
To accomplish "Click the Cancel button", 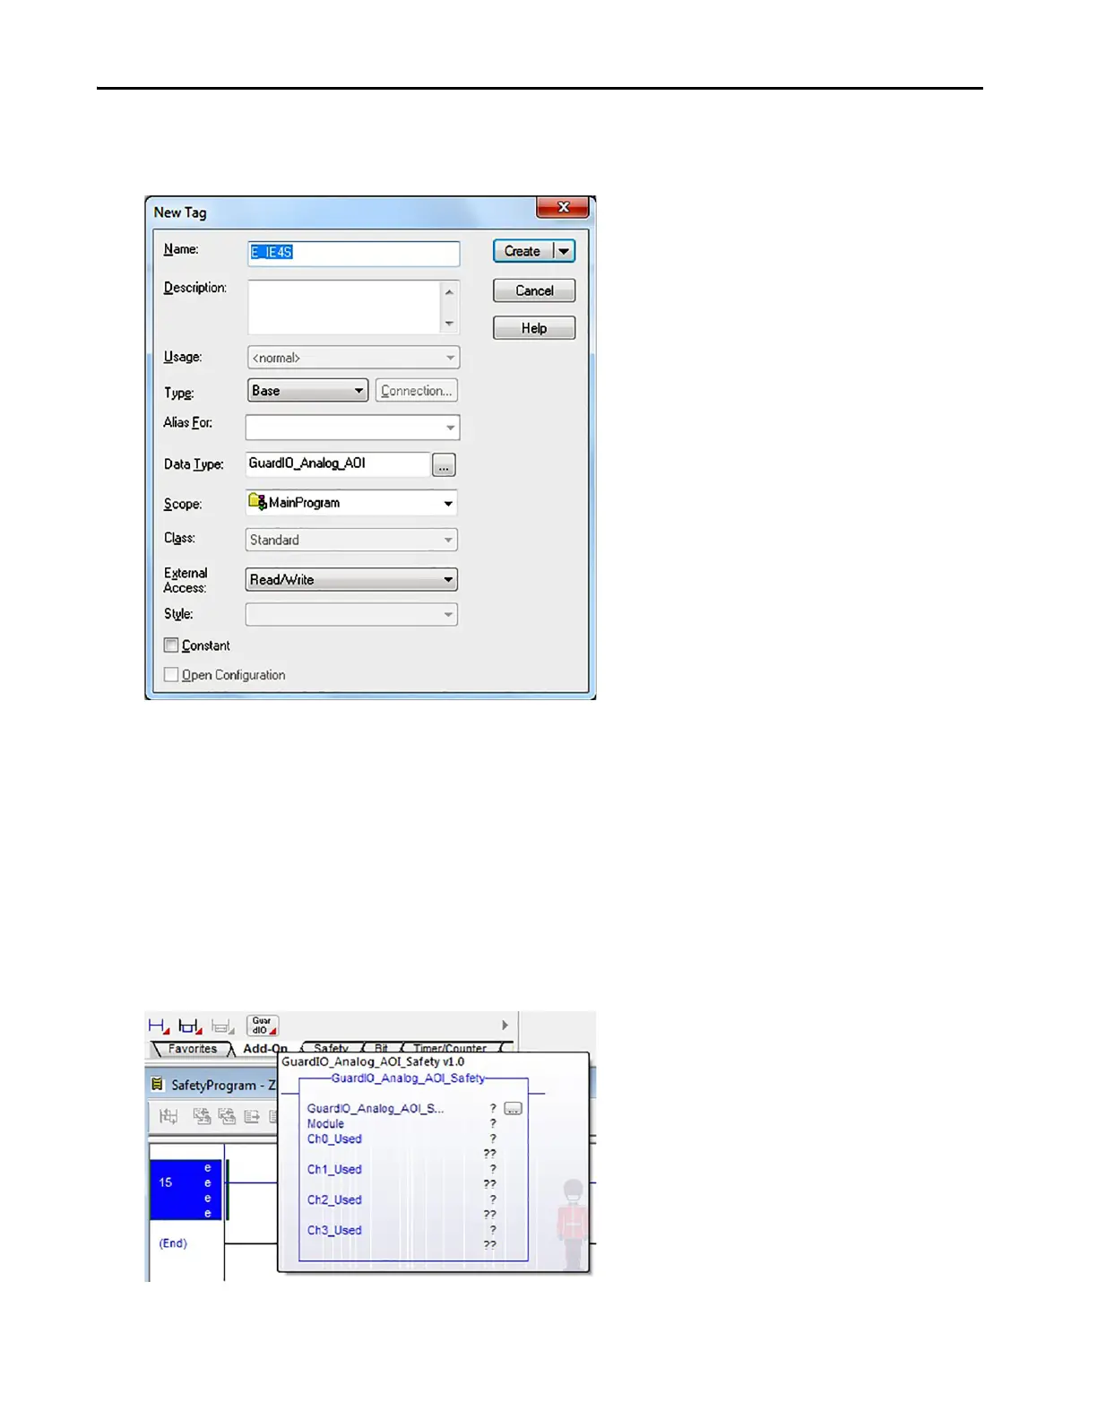I will (x=534, y=290).
